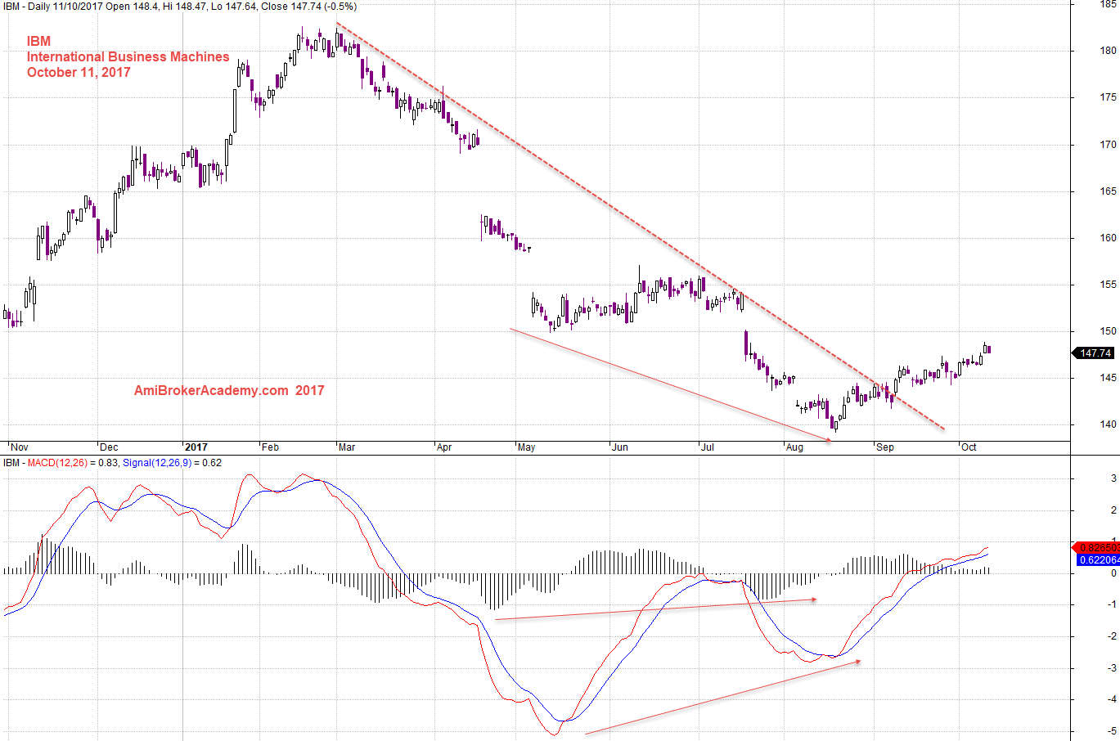
Task: Click the 3 level on MACD axis
Action: tap(1113, 478)
